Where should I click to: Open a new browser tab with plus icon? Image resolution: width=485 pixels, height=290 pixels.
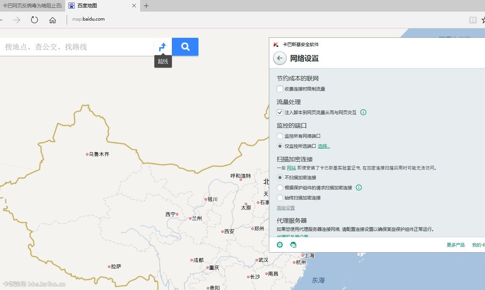click(x=146, y=6)
